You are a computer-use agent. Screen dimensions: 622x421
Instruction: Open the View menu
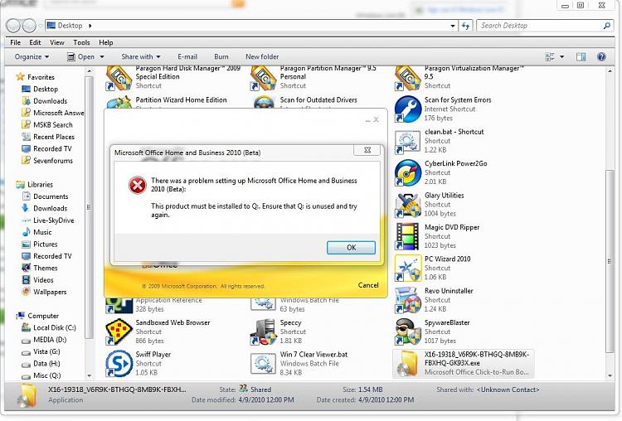point(56,42)
